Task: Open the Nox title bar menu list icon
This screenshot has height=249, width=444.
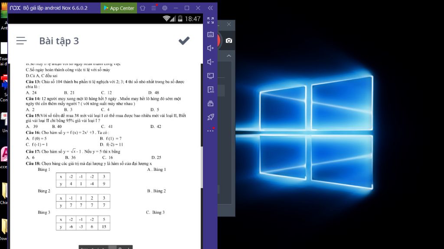Action: (154, 8)
